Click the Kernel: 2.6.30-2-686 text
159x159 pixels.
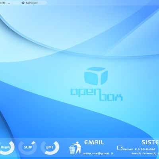point(139,149)
